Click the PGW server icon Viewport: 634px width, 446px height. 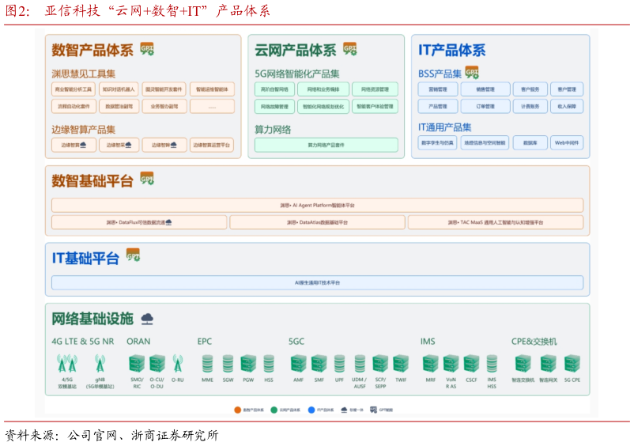pos(248,364)
